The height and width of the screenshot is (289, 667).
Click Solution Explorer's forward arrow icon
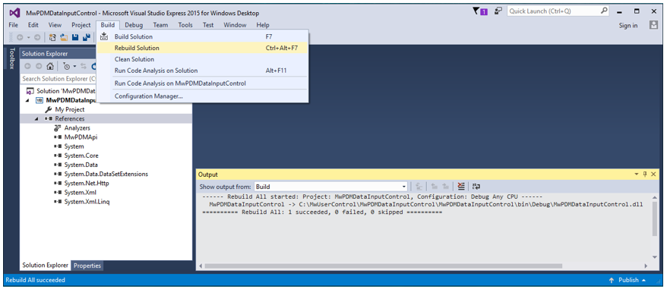click(x=39, y=66)
